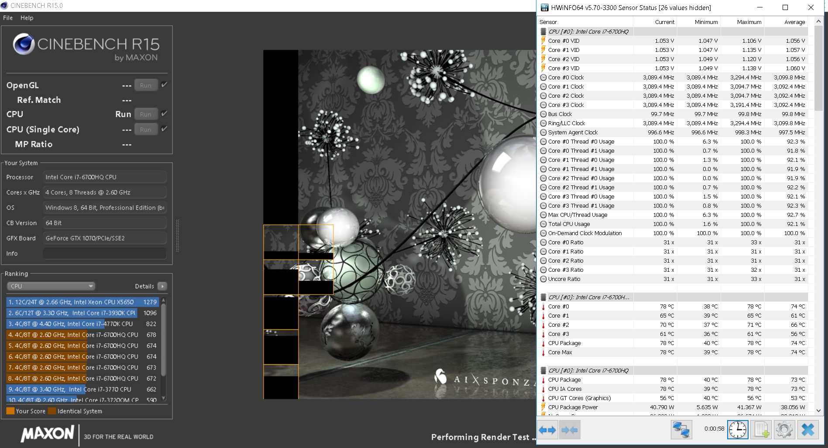Toggle the CPU (Single Core) checkbox
Viewport: 828px width, 448px height.
pos(164,129)
